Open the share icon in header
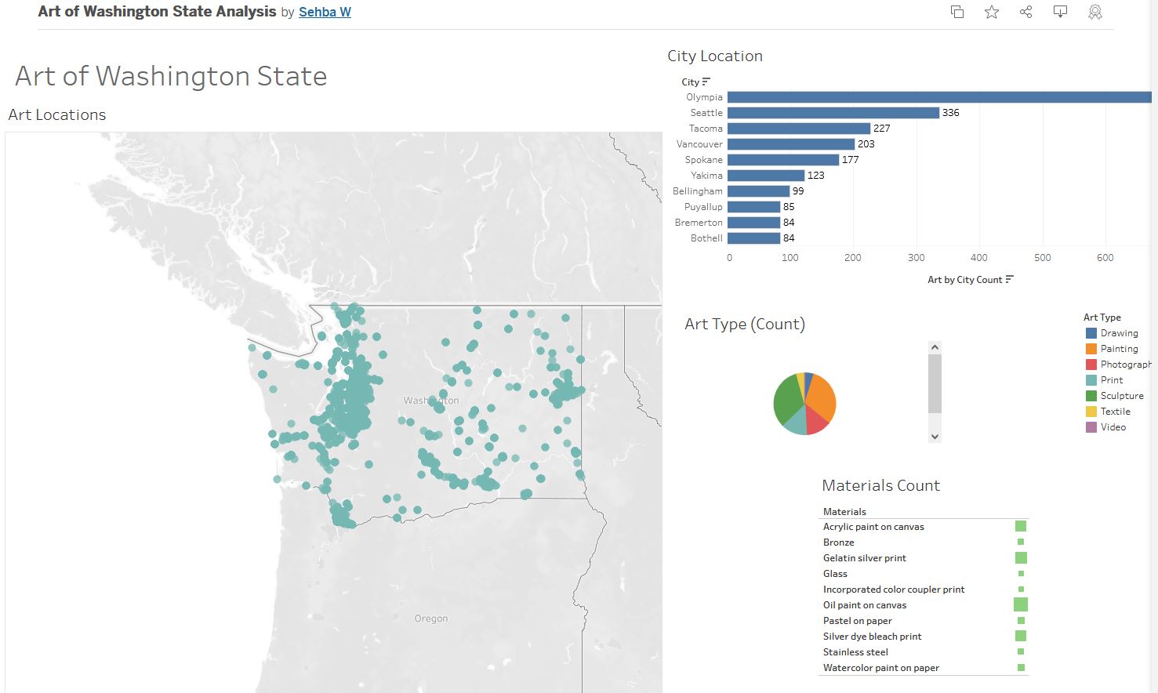This screenshot has width=1158, height=693. pyautogui.click(x=1026, y=12)
